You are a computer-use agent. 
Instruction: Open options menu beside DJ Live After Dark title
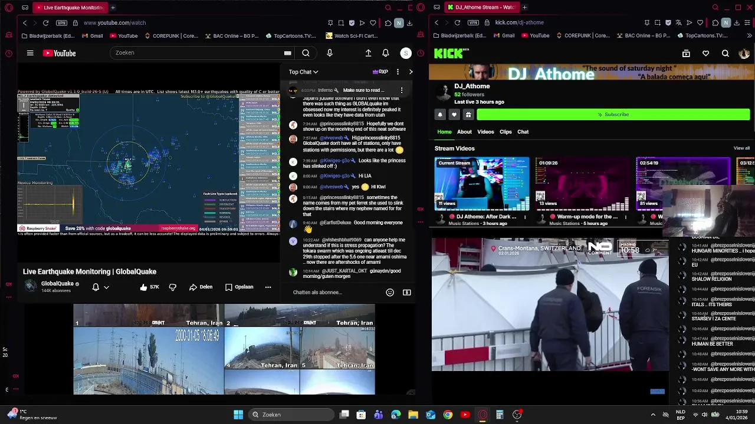pos(525,217)
